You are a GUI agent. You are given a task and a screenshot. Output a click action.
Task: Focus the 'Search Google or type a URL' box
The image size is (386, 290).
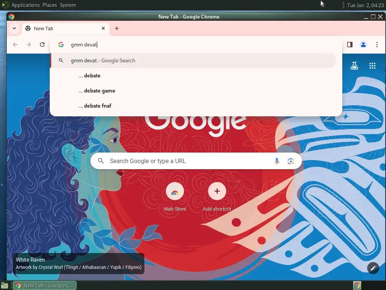pos(196,161)
